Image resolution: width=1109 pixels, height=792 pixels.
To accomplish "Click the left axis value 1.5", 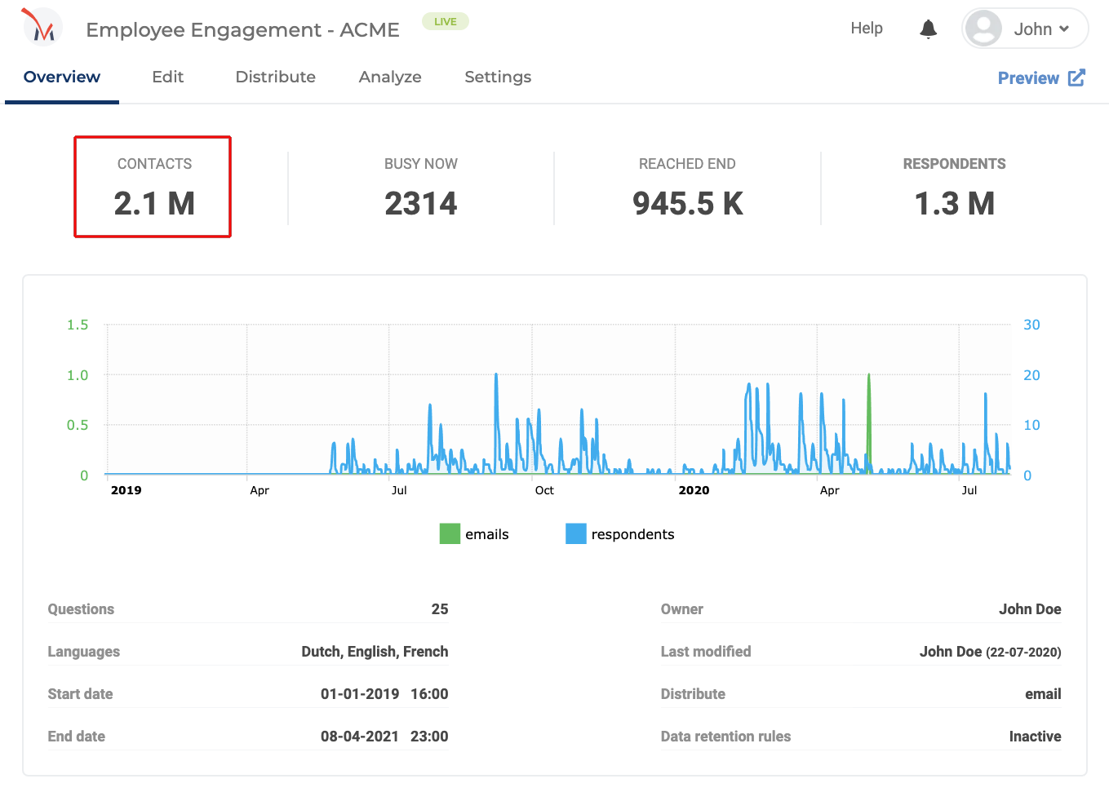I will point(78,325).
